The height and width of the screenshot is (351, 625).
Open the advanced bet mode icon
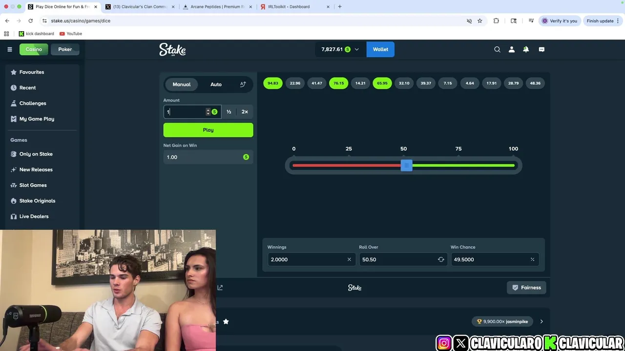tap(243, 84)
